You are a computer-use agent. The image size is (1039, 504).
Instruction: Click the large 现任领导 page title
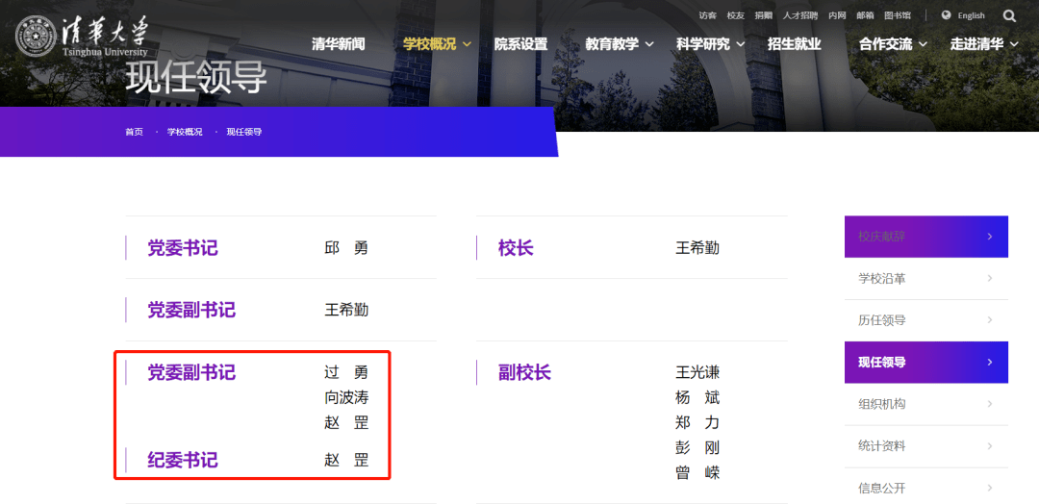(x=196, y=78)
